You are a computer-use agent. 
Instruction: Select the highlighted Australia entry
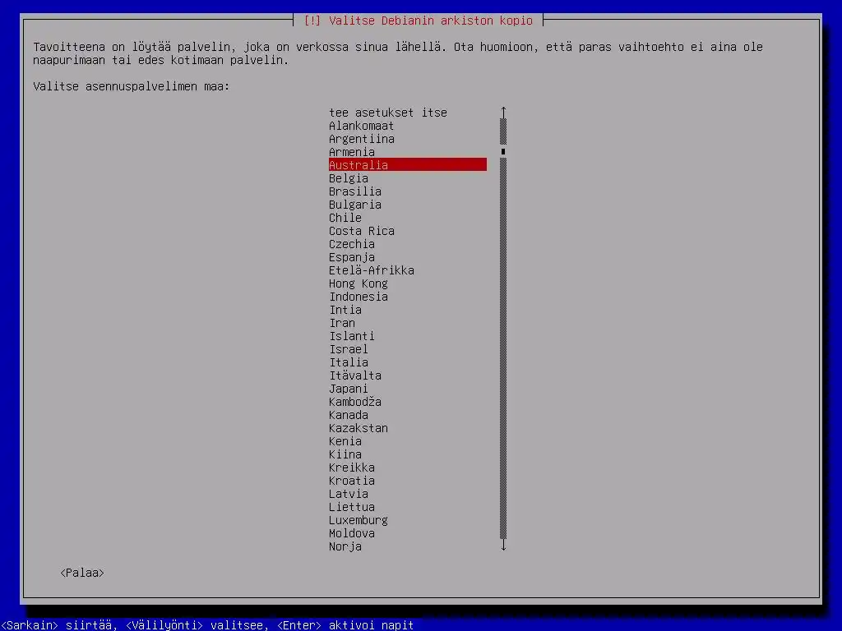click(x=408, y=164)
